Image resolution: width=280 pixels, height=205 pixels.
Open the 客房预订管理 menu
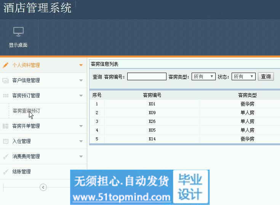click(26, 95)
